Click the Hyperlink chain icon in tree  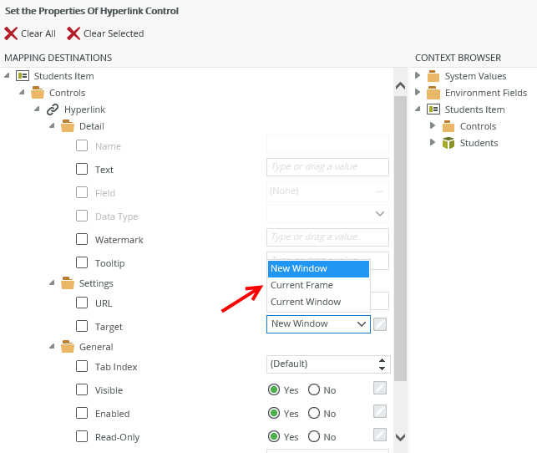[53, 109]
